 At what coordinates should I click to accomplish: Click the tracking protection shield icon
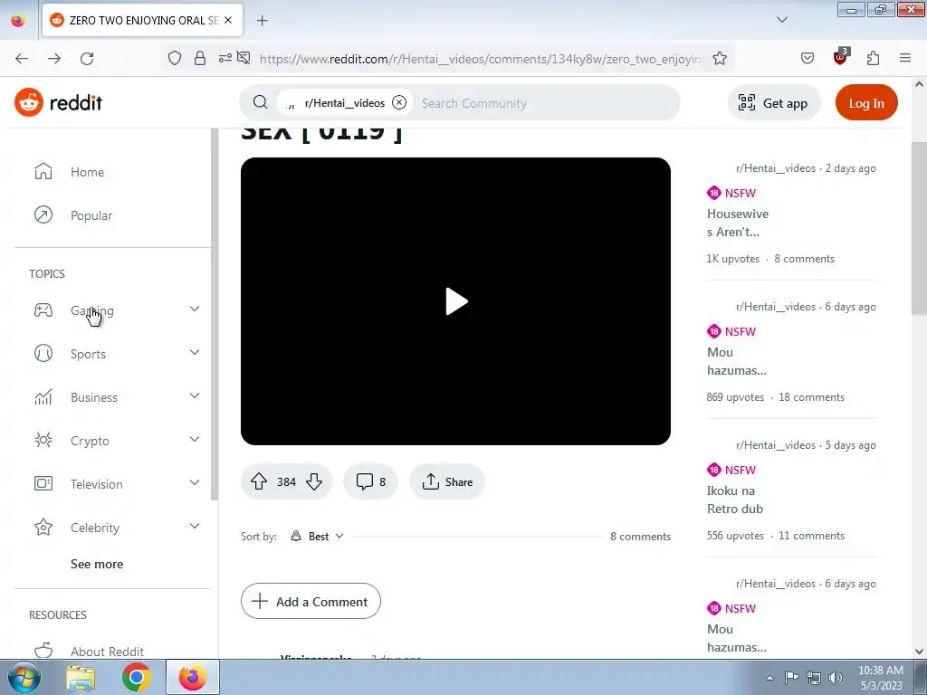[175, 58]
